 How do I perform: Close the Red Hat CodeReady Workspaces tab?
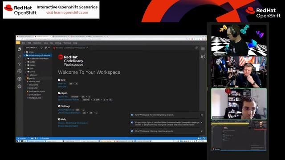pos(87,48)
